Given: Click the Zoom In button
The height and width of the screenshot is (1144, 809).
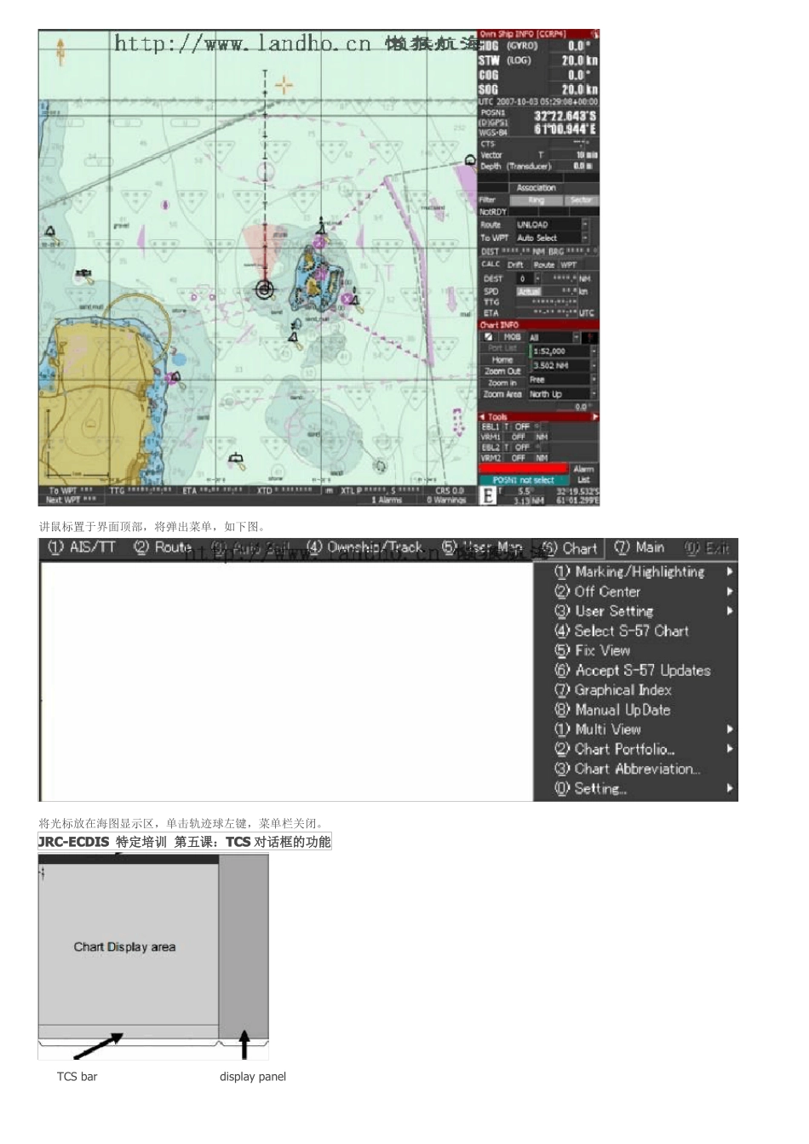Looking at the screenshot, I should point(502,383).
